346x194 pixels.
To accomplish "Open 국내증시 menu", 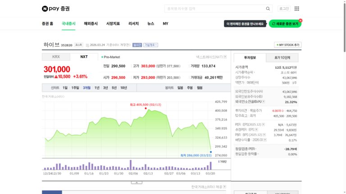I will point(68,23).
